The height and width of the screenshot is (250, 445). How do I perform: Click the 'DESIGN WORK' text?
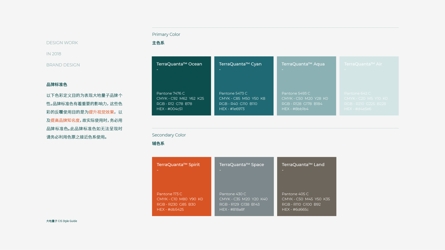(62, 43)
